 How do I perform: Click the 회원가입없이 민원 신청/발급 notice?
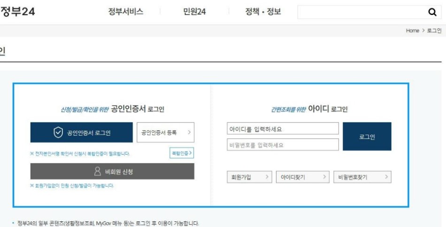[x=72, y=186]
